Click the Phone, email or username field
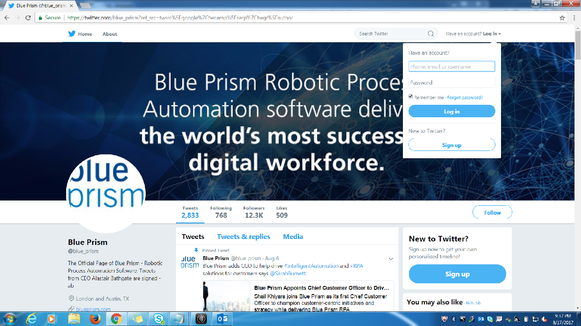The width and height of the screenshot is (581, 326). coord(451,66)
